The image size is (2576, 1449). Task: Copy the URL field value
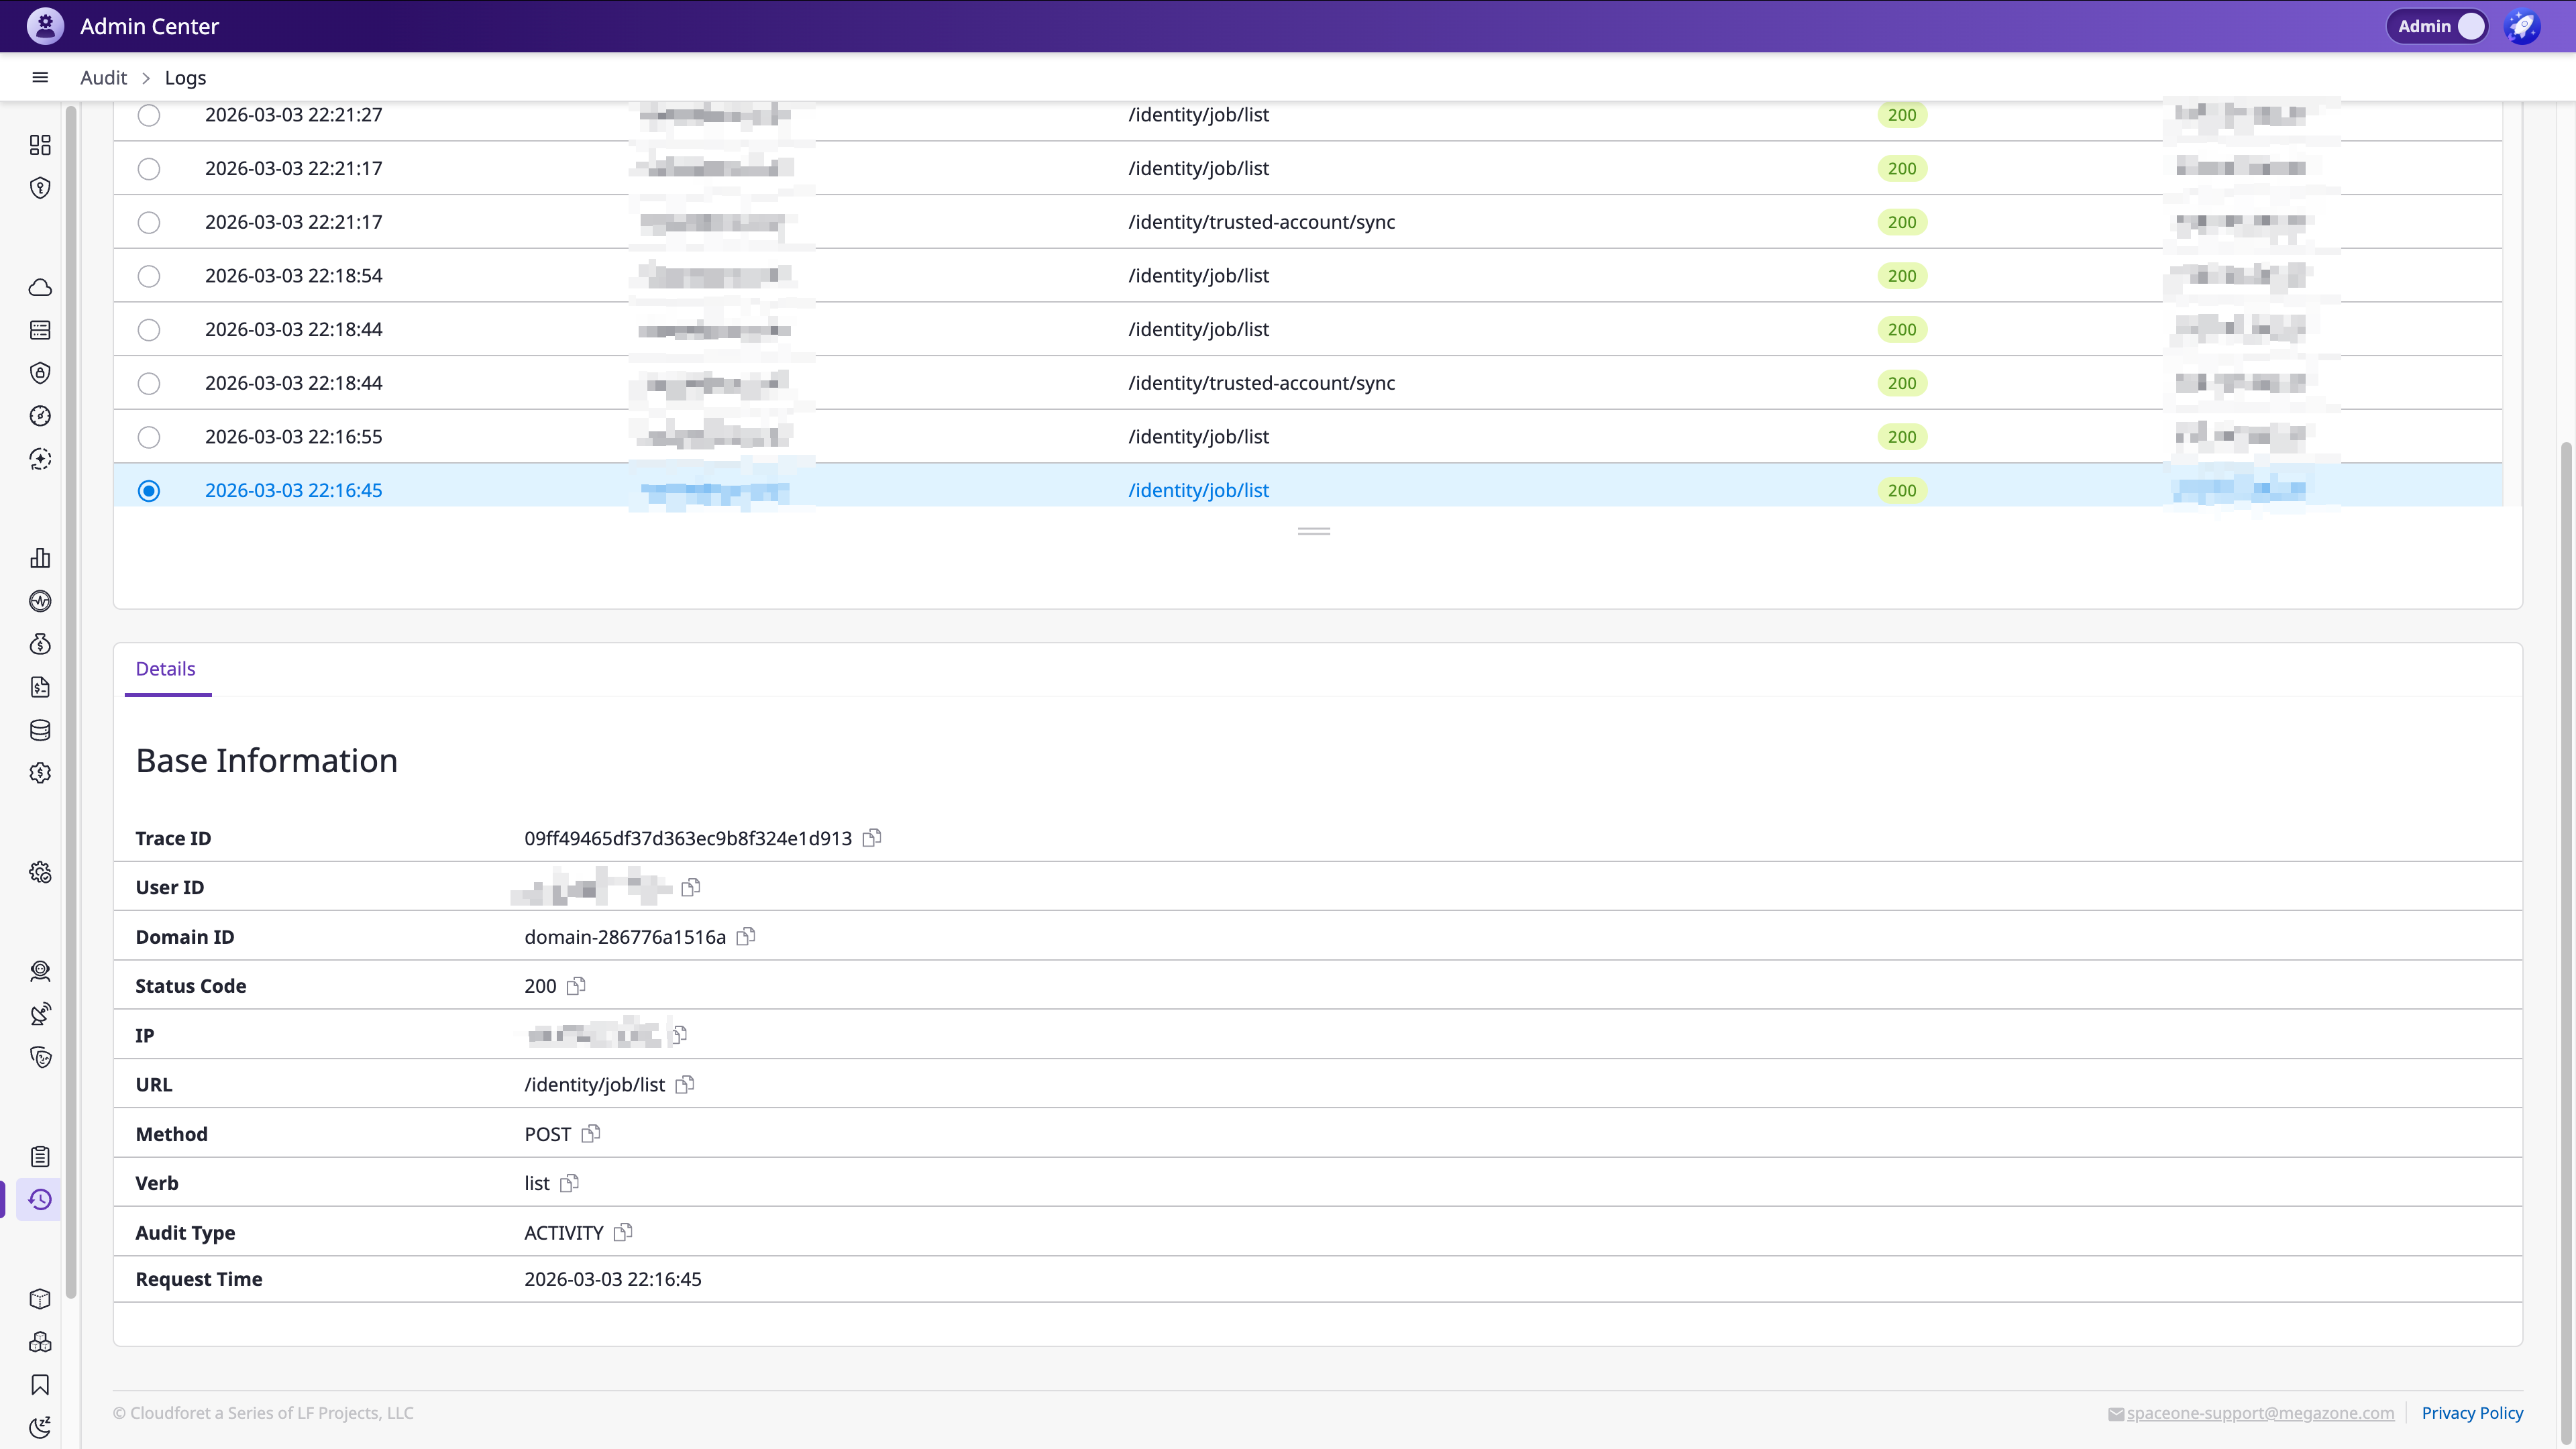(x=685, y=1085)
